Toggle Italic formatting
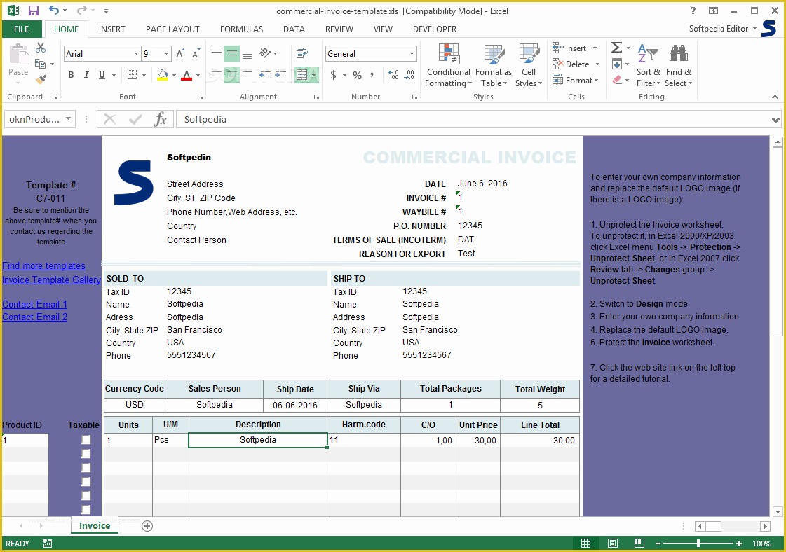 pyautogui.click(x=86, y=75)
